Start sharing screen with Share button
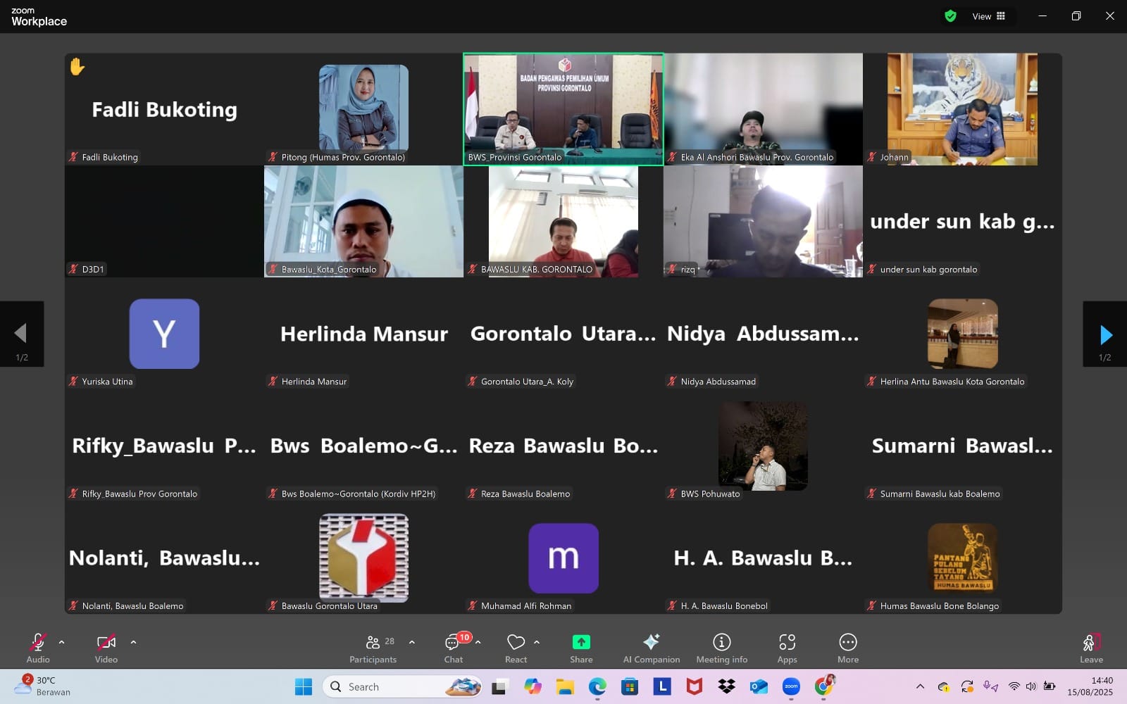 coord(581,648)
